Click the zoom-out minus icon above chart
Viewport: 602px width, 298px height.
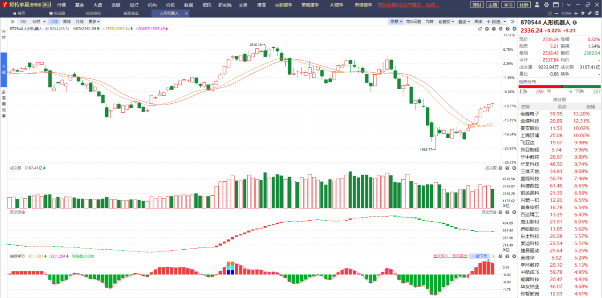click(x=494, y=29)
